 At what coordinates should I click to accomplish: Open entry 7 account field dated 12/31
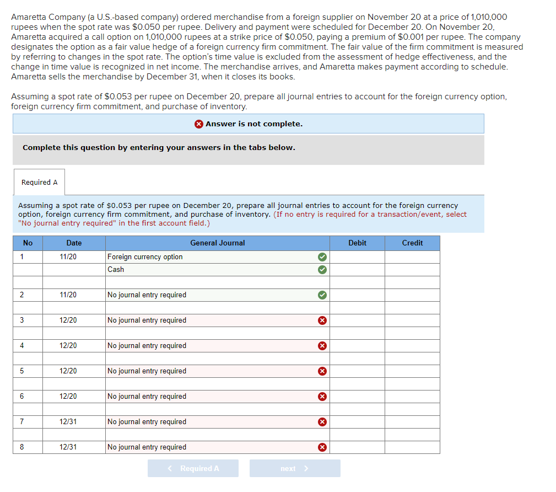click(x=217, y=422)
